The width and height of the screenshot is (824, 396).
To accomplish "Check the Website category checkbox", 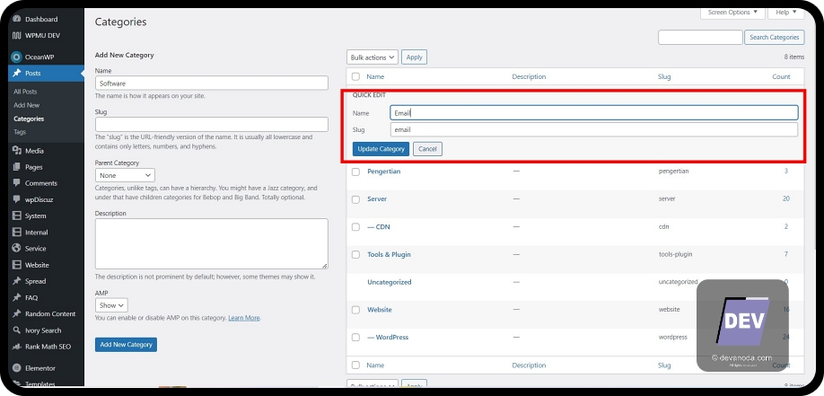I will tap(355, 310).
